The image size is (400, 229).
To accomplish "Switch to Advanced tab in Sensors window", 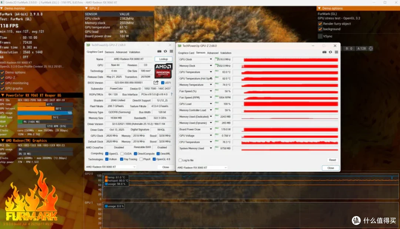I will (213, 53).
